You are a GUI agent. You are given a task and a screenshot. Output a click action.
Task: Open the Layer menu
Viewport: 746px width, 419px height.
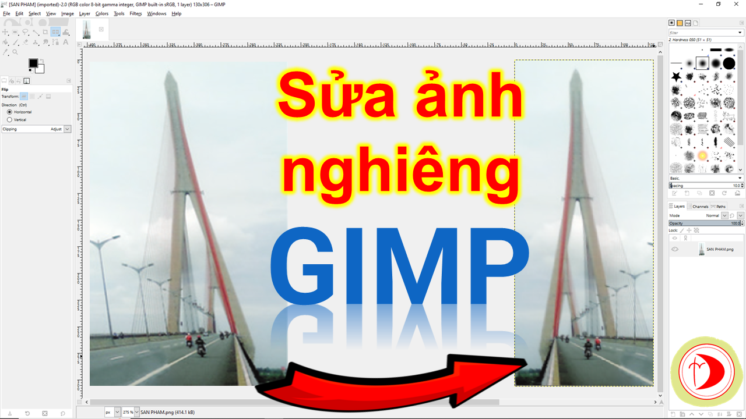point(85,13)
